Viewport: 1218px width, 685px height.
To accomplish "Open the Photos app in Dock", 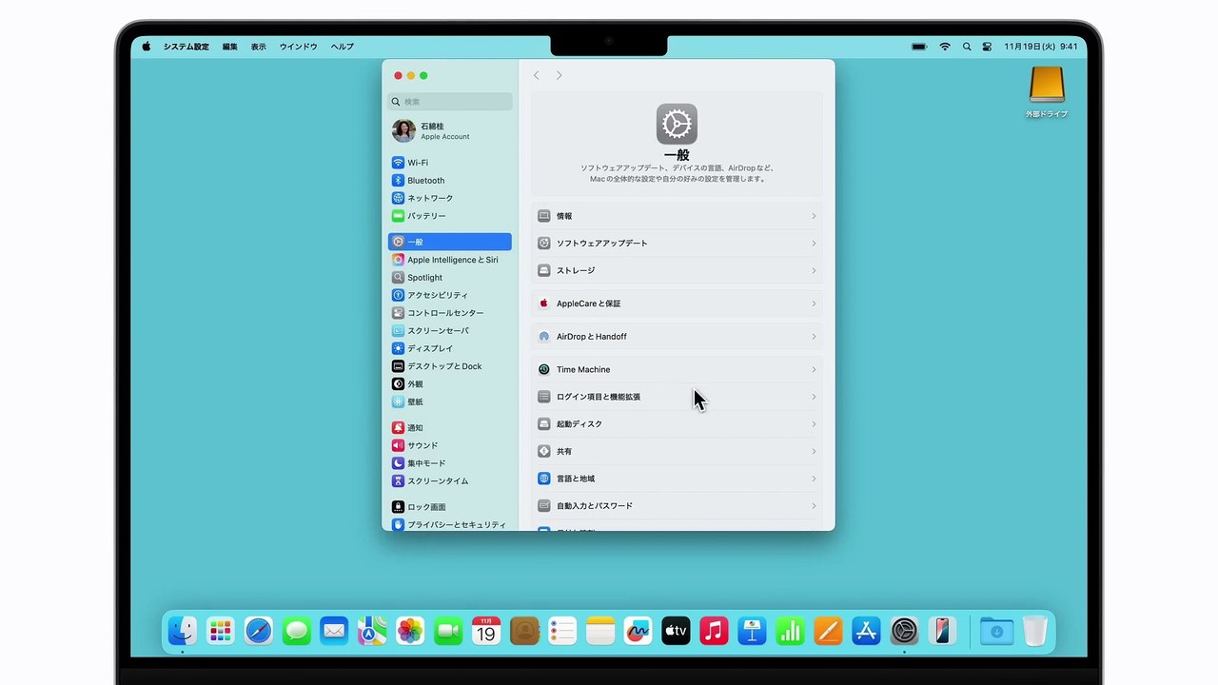I will point(410,631).
